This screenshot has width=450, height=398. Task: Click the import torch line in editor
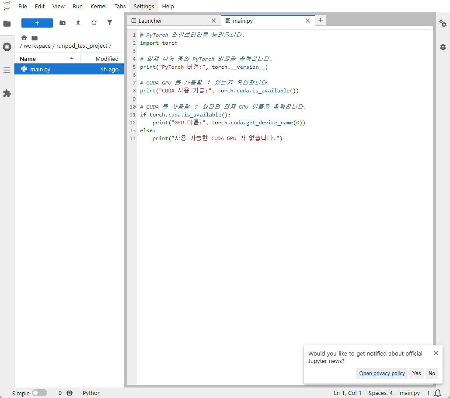[x=159, y=43]
